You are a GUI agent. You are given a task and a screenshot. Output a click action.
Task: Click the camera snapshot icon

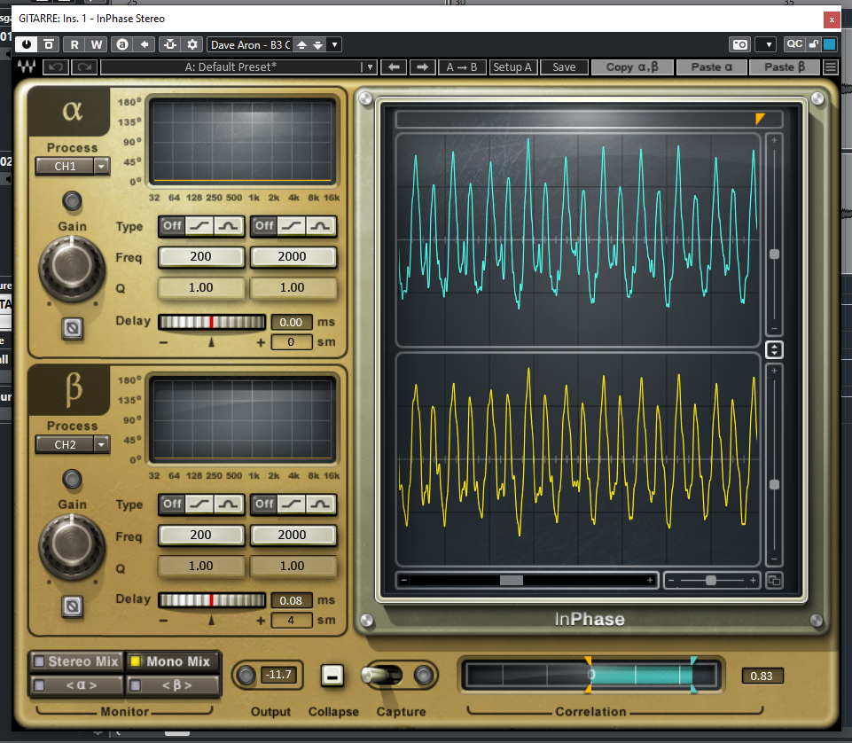[740, 44]
